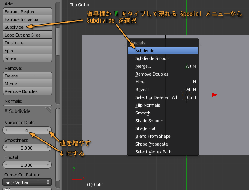Click the Extrude Individual button
The width and height of the screenshot is (249, 190).
click(x=27, y=19)
